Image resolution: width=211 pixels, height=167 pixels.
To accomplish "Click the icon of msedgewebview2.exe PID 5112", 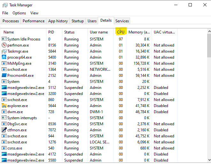I will [x=4, y=87].
